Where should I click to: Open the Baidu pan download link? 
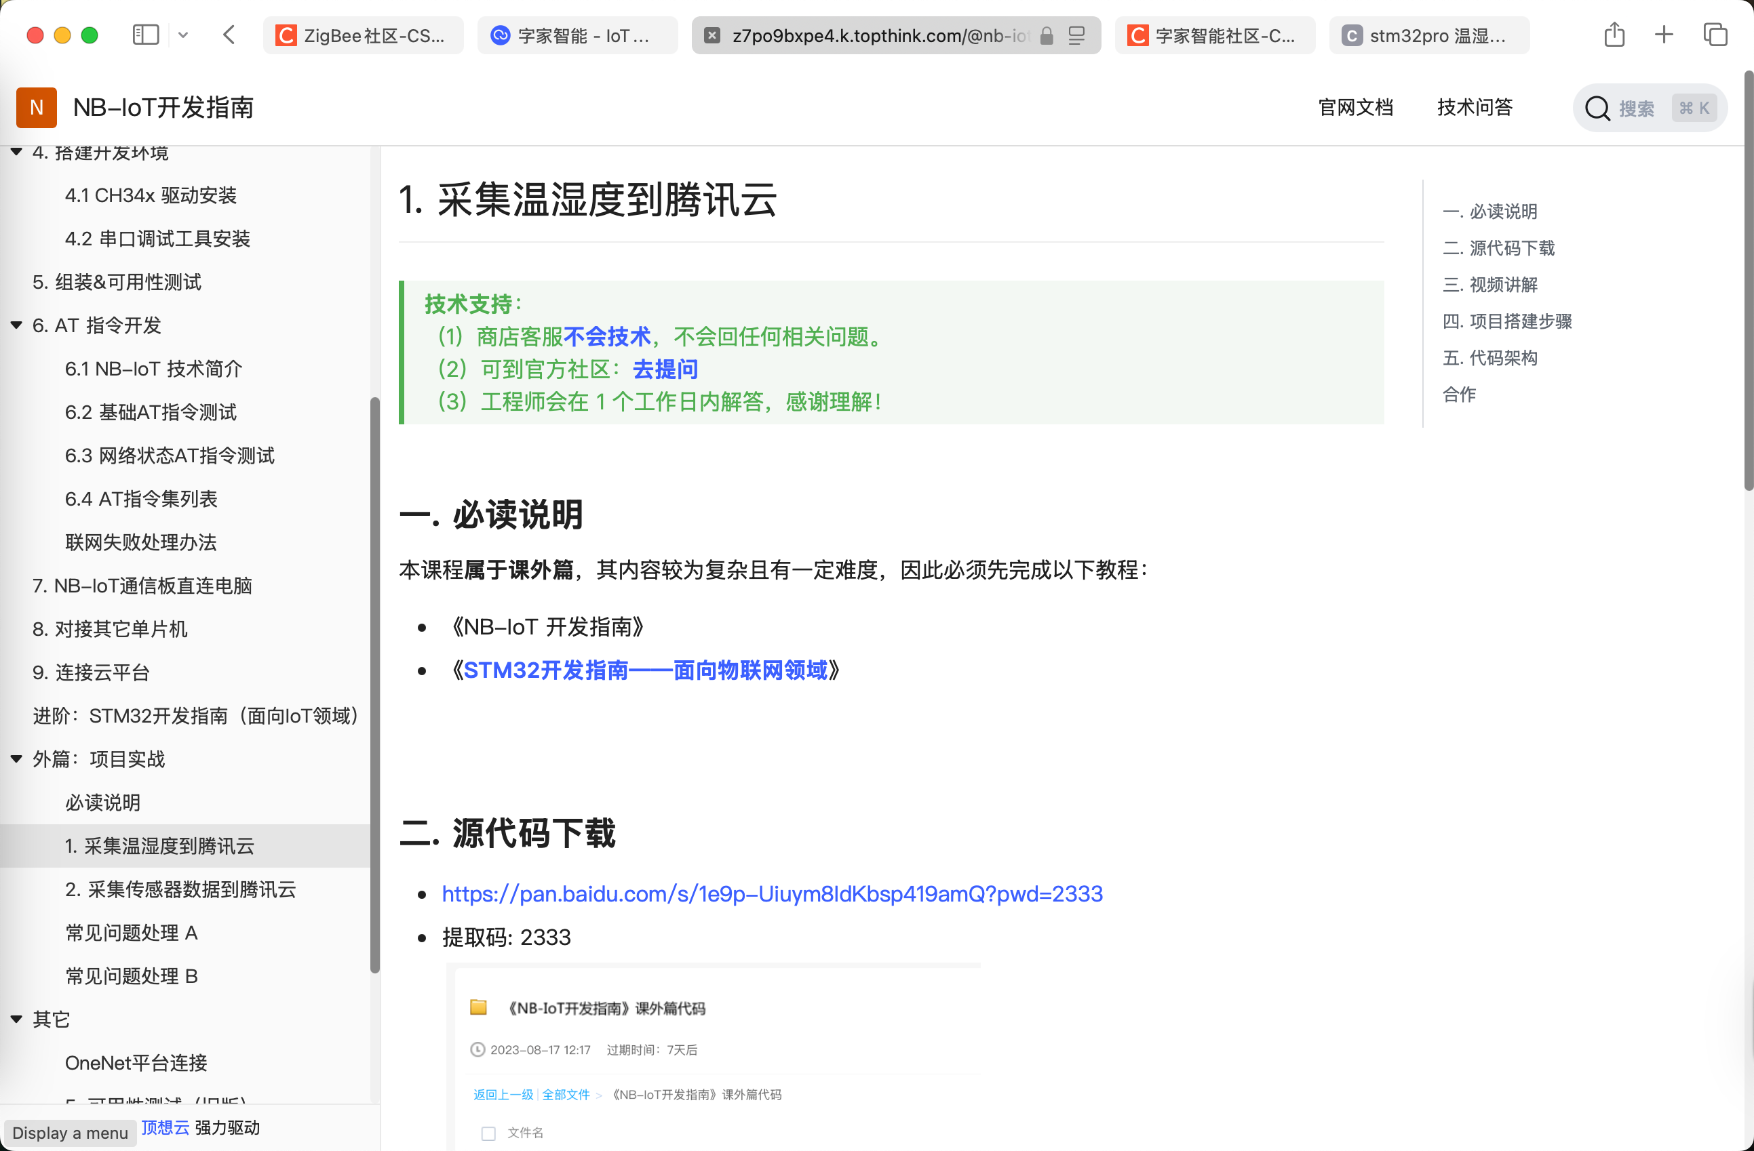pyautogui.click(x=772, y=893)
